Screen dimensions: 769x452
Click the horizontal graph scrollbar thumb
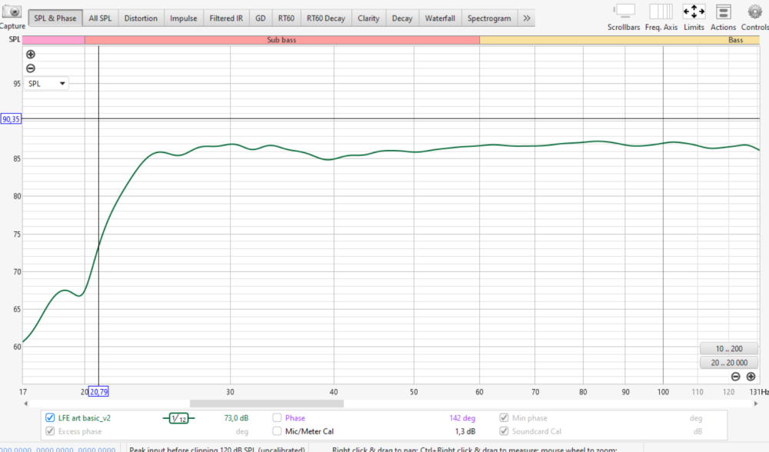[x=265, y=401]
